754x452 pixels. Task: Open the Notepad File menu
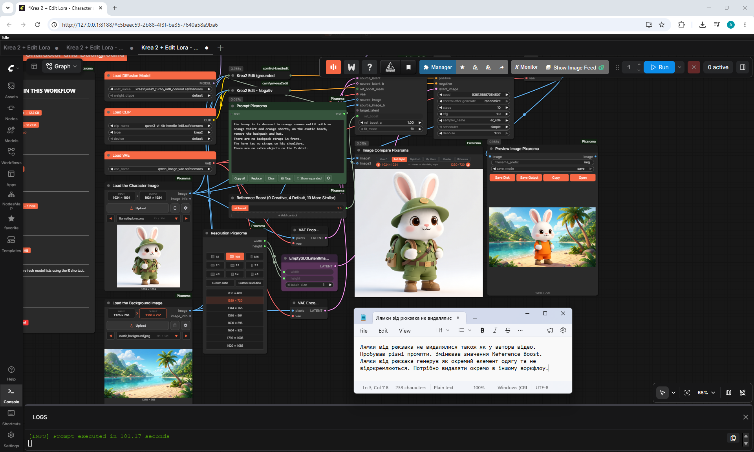click(x=363, y=331)
